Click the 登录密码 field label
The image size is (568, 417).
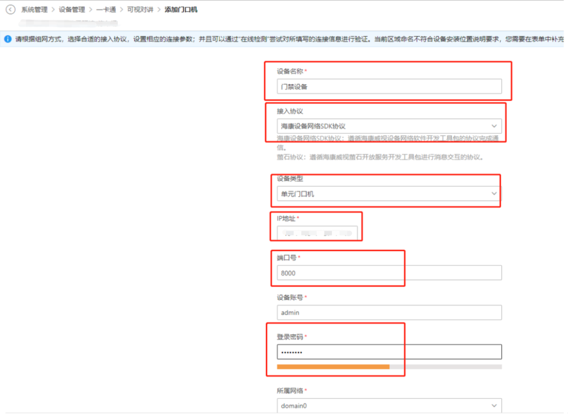290,337
